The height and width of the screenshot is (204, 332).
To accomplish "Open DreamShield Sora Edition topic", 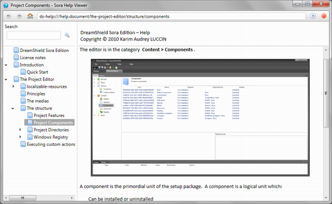I will (44, 50).
